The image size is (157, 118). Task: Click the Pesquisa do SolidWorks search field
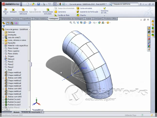(124, 4)
